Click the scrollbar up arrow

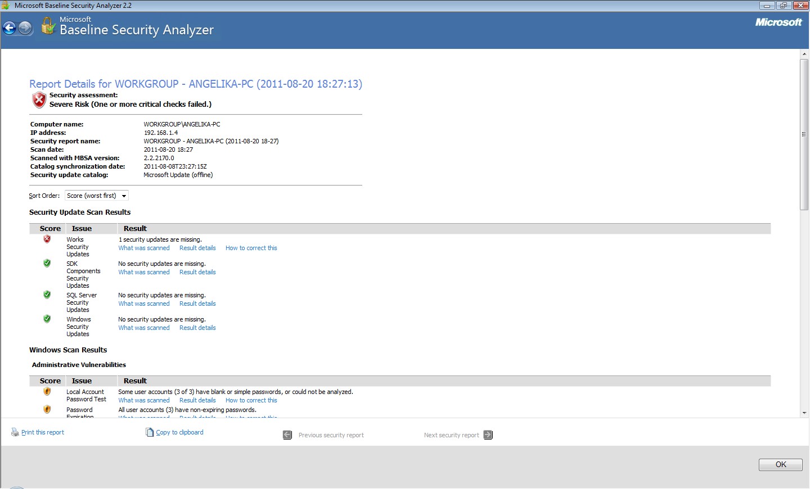tap(804, 54)
